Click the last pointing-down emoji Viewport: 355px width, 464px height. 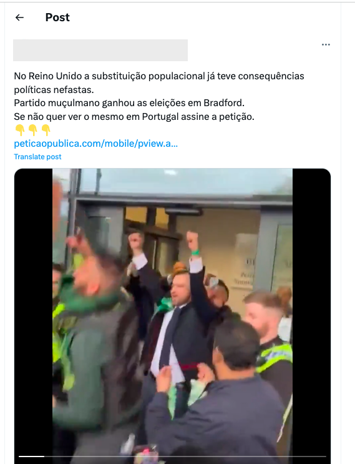tap(46, 130)
